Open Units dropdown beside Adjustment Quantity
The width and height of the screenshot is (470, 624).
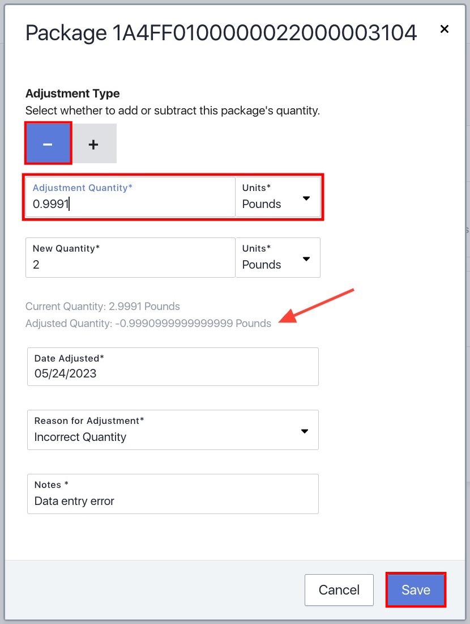click(277, 197)
